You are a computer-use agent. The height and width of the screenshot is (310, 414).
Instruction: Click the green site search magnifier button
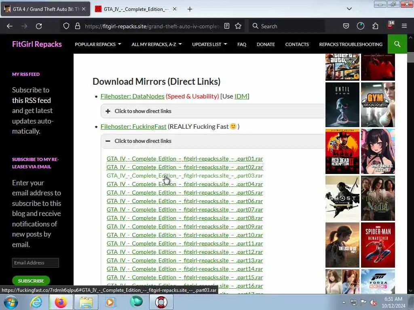[397, 44]
